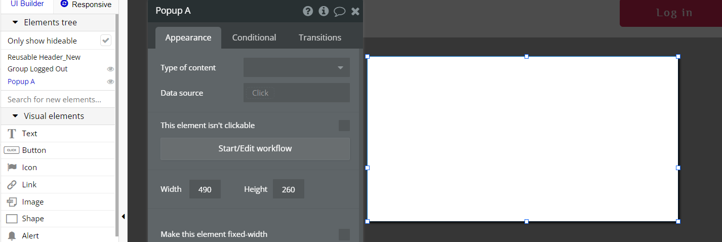Viewport: 722px width, 242px height.
Task: Pick the Button element icon
Action: (x=12, y=150)
